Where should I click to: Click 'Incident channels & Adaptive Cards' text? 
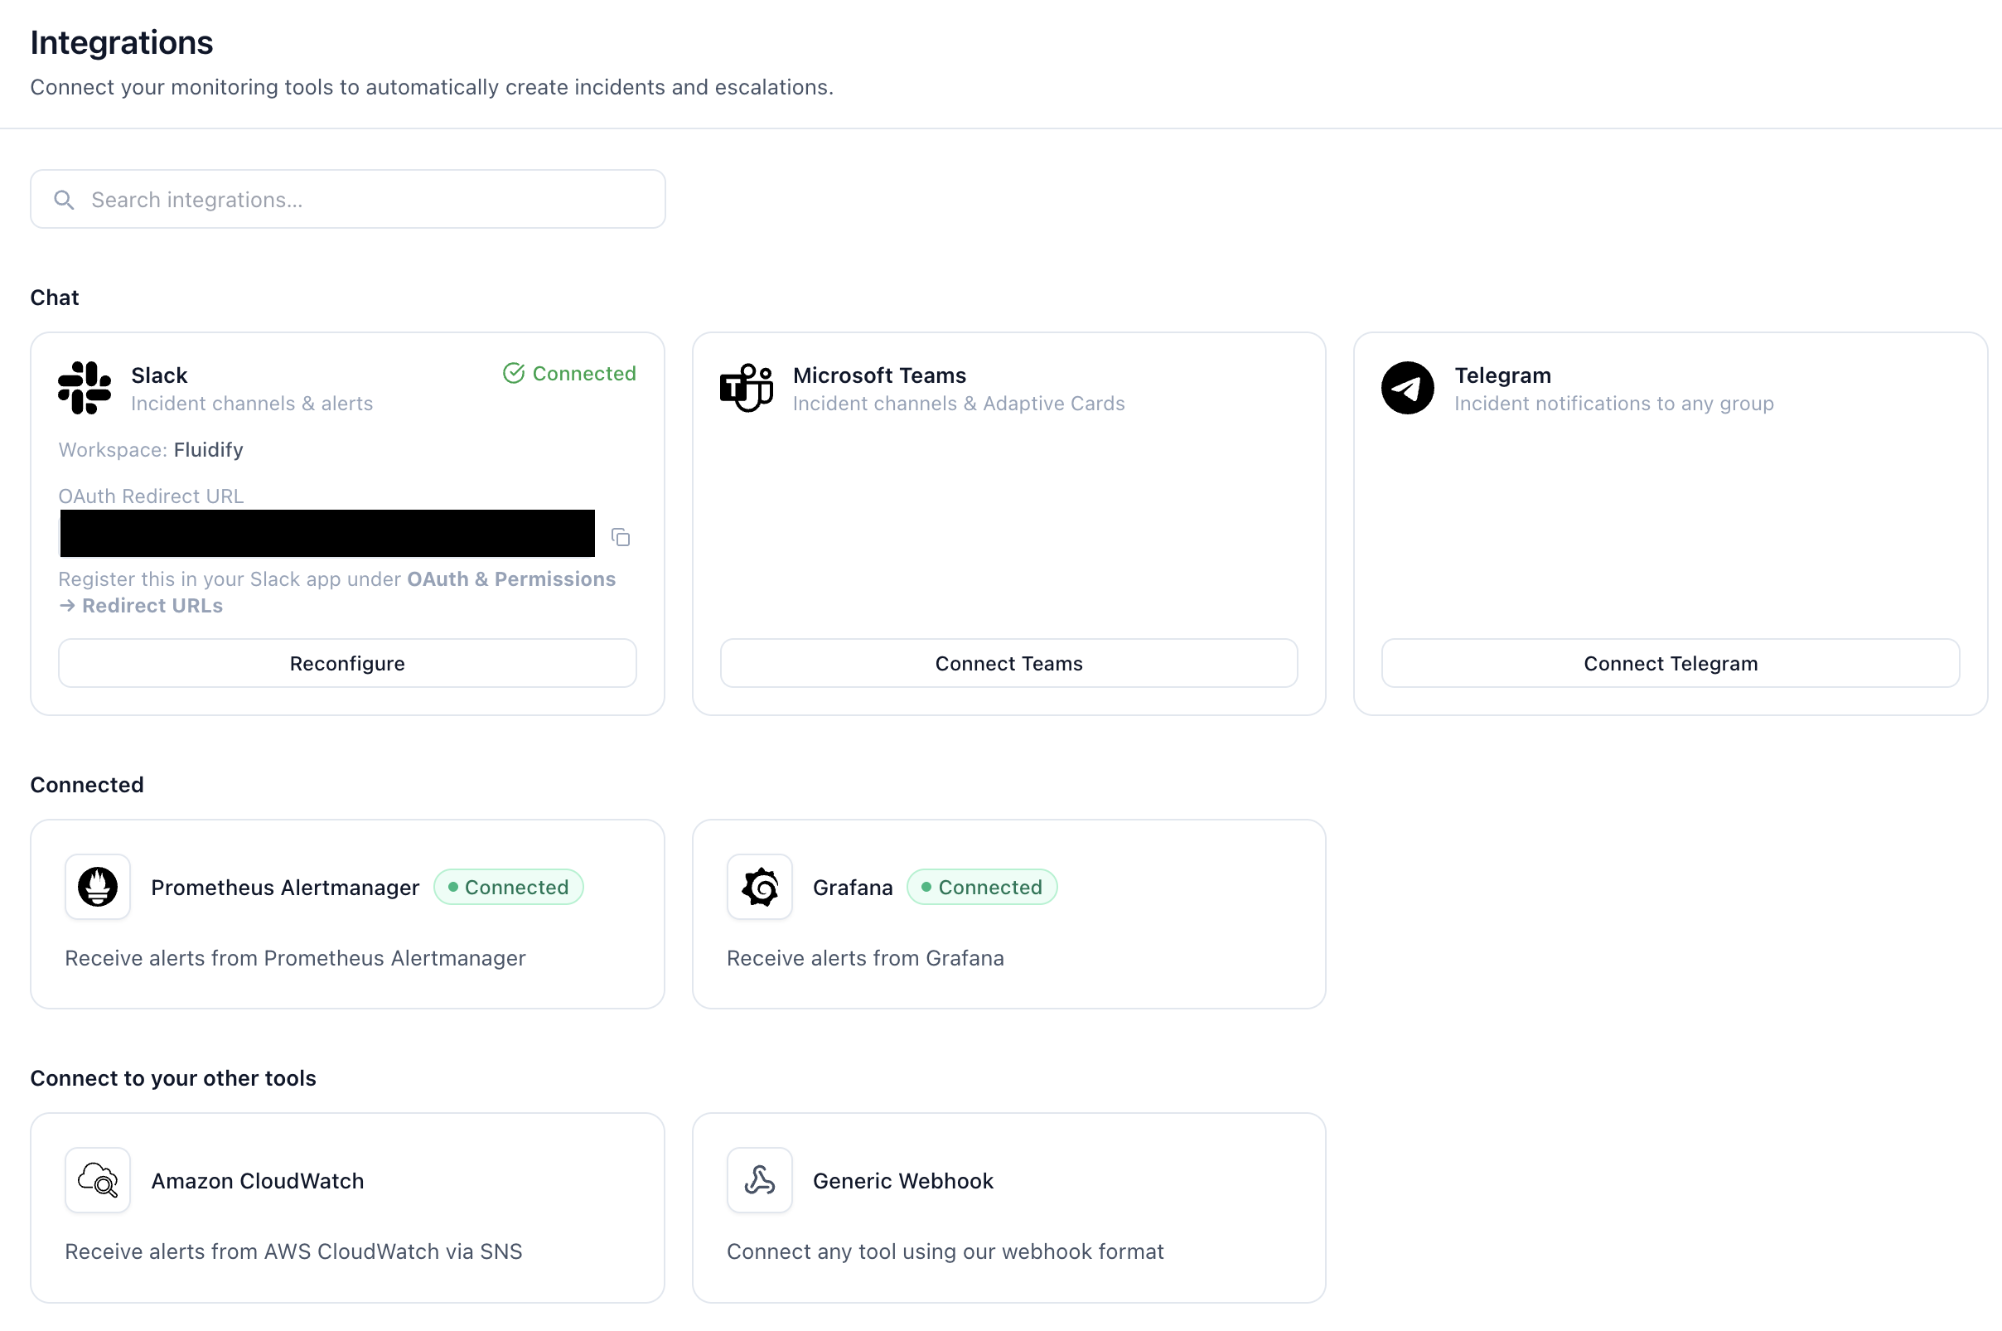(958, 404)
